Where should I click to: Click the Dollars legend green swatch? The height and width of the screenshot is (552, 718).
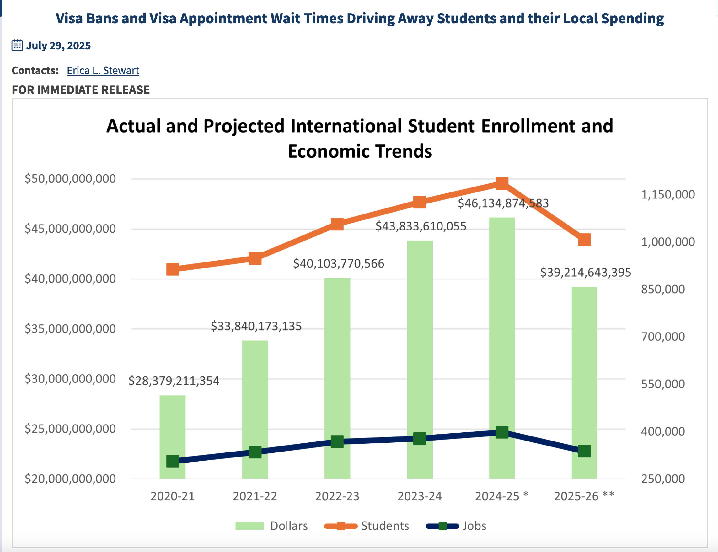[x=249, y=526]
